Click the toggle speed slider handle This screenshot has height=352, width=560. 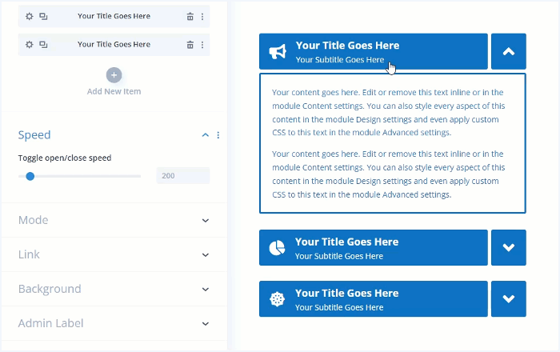coord(30,176)
